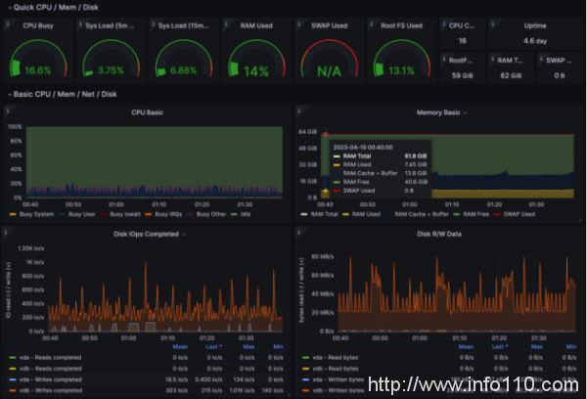Sort Disk IOps legend by Mean column

tap(180, 345)
